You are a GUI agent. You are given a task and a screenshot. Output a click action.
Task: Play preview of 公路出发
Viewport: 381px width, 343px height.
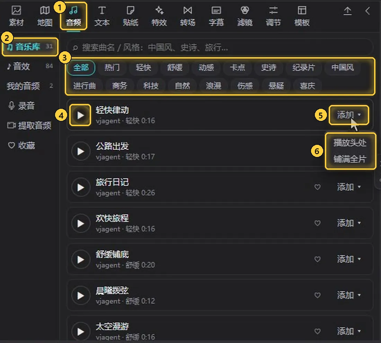click(80, 151)
